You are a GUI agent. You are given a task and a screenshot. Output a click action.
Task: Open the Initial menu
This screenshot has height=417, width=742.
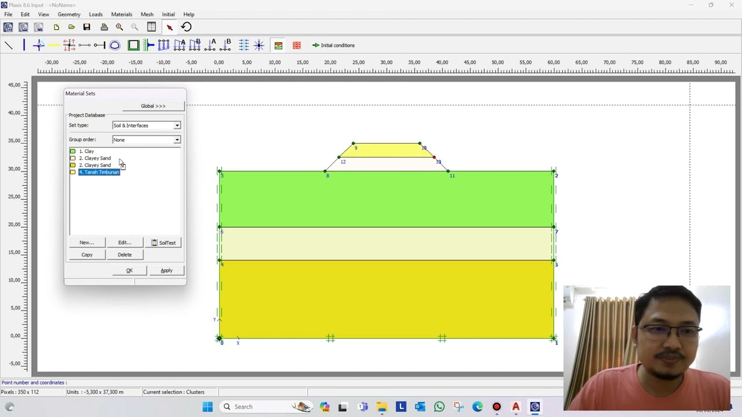[x=168, y=14]
